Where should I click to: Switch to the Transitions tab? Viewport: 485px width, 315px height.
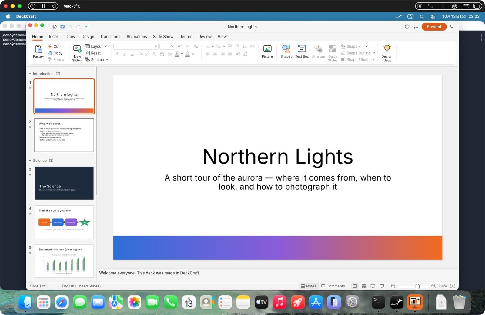click(x=110, y=37)
